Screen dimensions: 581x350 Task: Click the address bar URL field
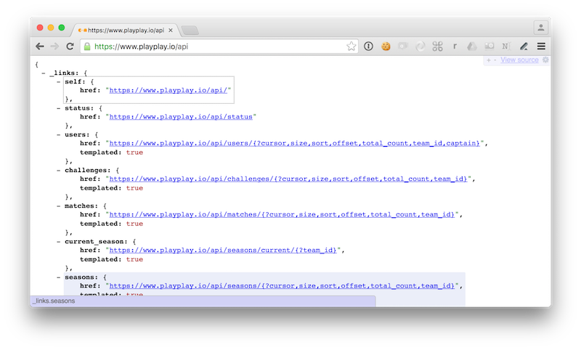point(219,46)
